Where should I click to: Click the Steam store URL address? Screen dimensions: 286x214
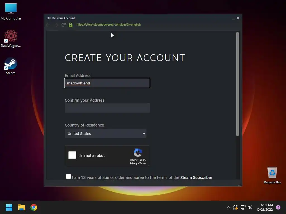coord(109,25)
